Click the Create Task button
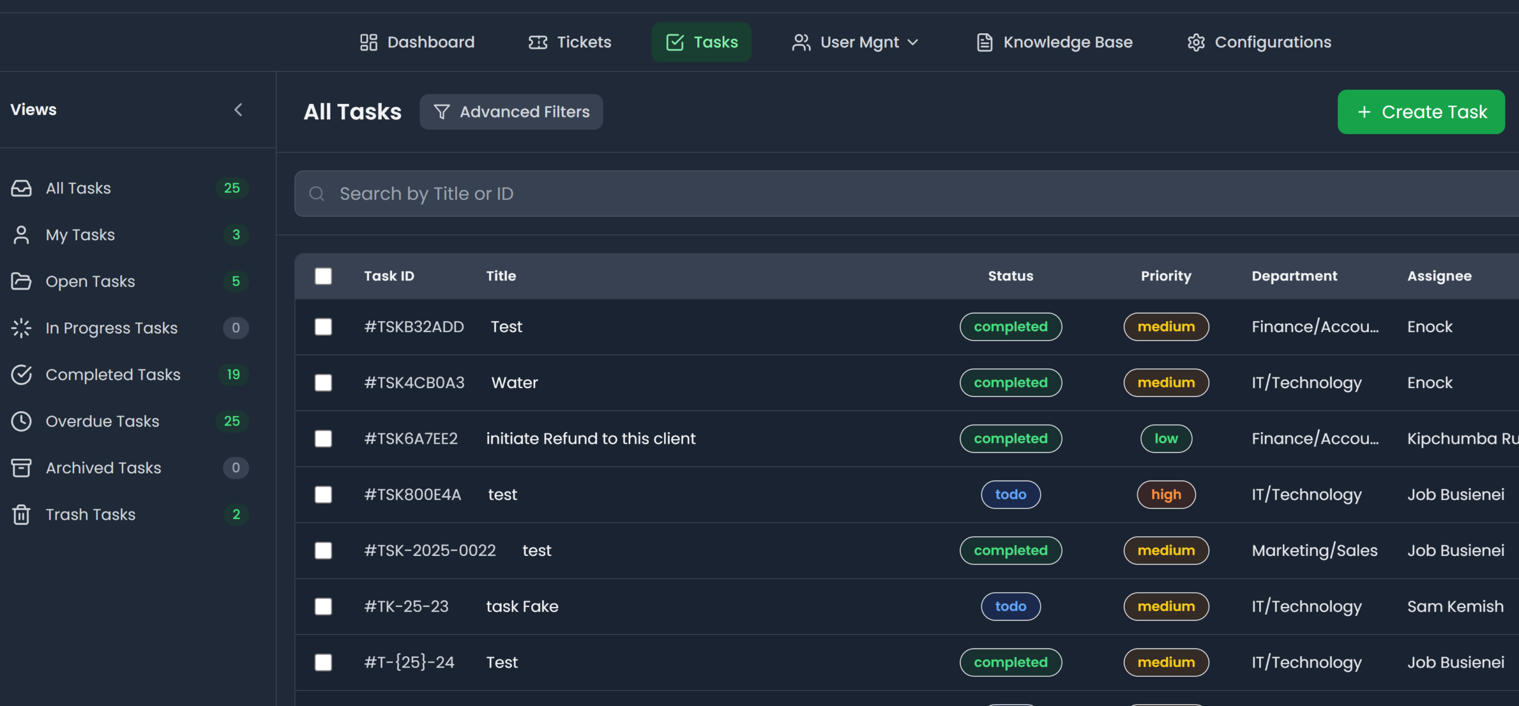 tap(1421, 112)
